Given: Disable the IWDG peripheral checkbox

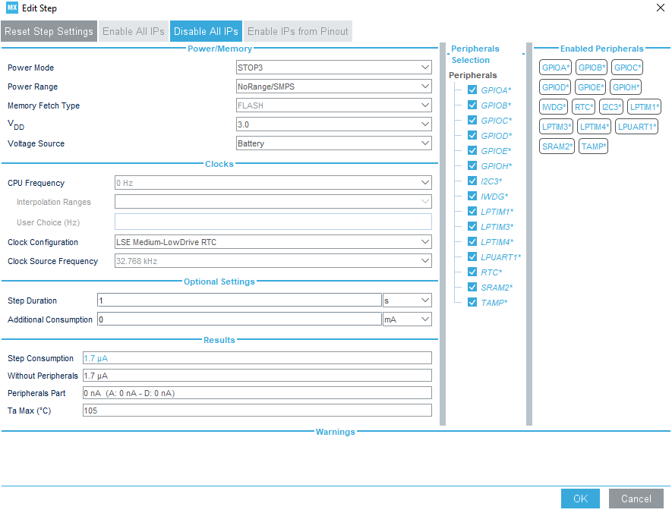Looking at the screenshot, I should (472, 196).
